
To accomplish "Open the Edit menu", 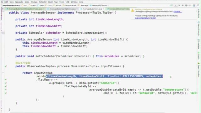I will coord(6,2).
